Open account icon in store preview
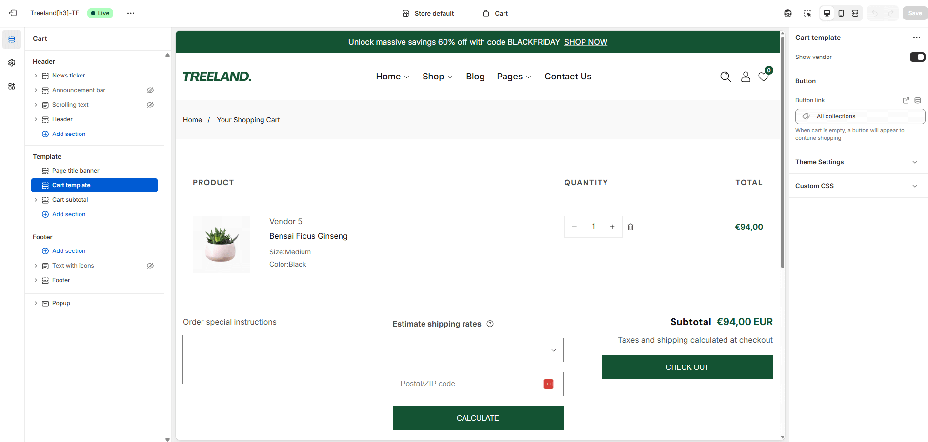Image resolution: width=928 pixels, height=442 pixels. [746, 77]
